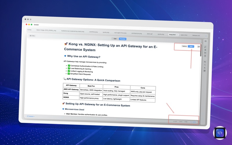Image resolution: width=232 pixels, height=145 pixels.
Task: Click the Ln 227 line indicator
Action: click(175, 122)
